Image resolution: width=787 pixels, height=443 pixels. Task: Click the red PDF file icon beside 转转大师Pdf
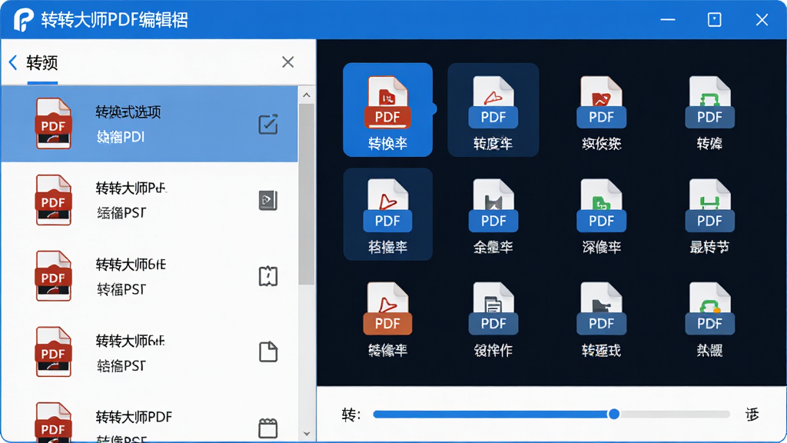point(53,200)
